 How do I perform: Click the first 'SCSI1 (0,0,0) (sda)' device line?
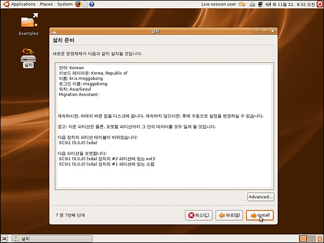(78, 142)
